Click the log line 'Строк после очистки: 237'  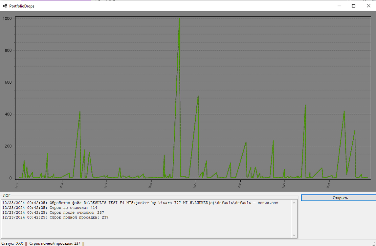tap(53, 213)
